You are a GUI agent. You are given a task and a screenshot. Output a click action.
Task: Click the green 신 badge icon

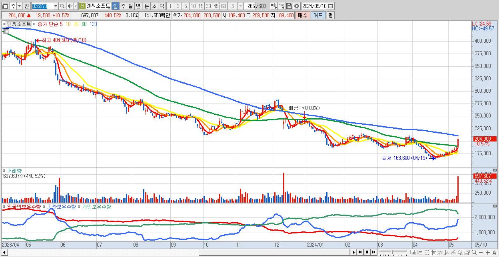[82, 6]
